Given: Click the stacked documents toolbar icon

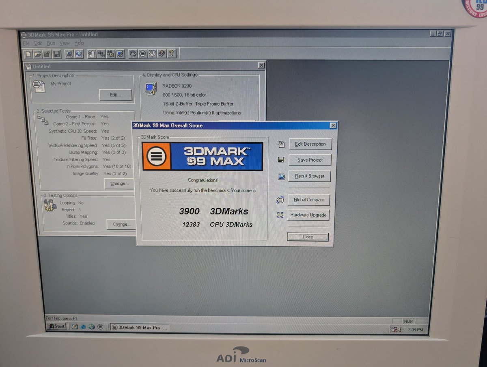Looking at the screenshot, I should (x=152, y=54).
